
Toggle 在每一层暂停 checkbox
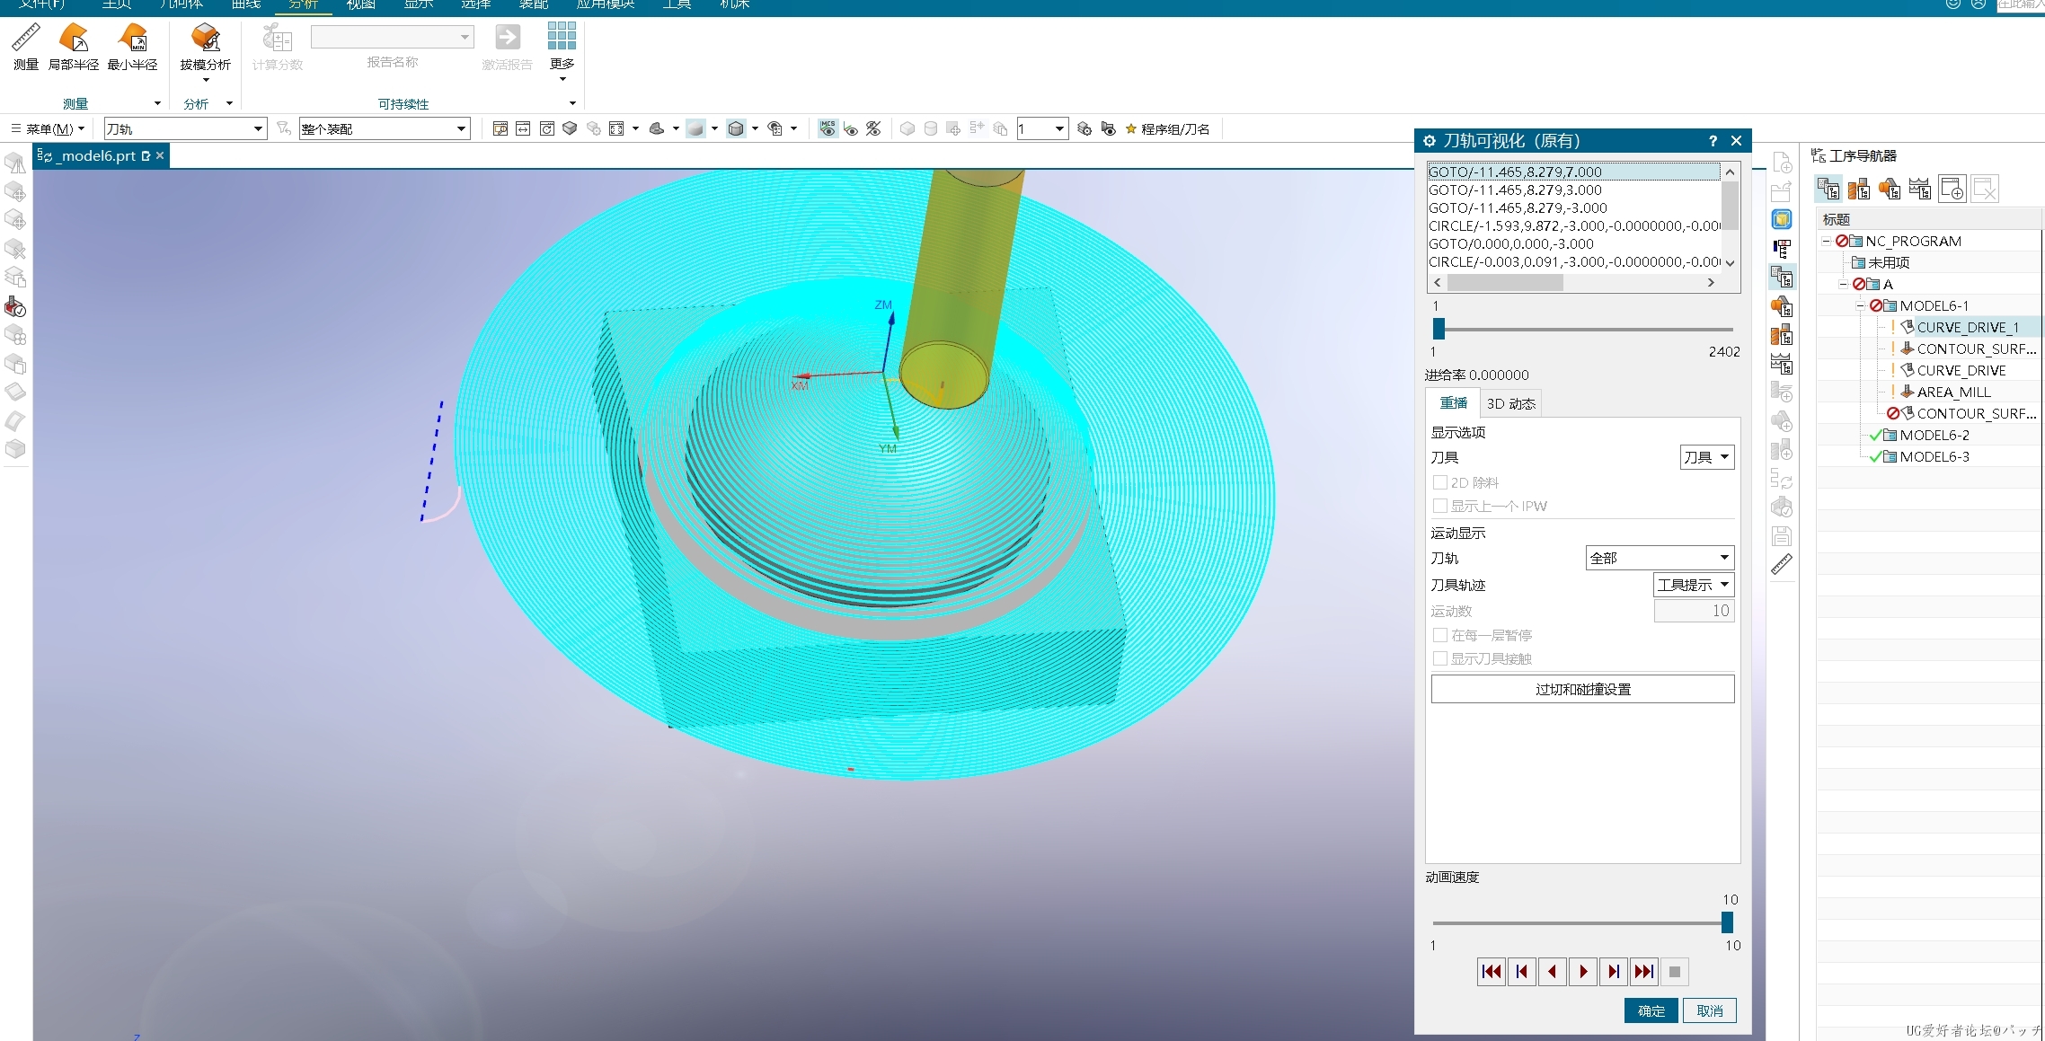coord(1440,635)
